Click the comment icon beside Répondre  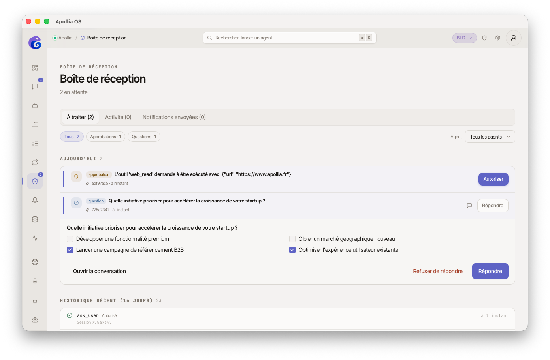coord(469,206)
